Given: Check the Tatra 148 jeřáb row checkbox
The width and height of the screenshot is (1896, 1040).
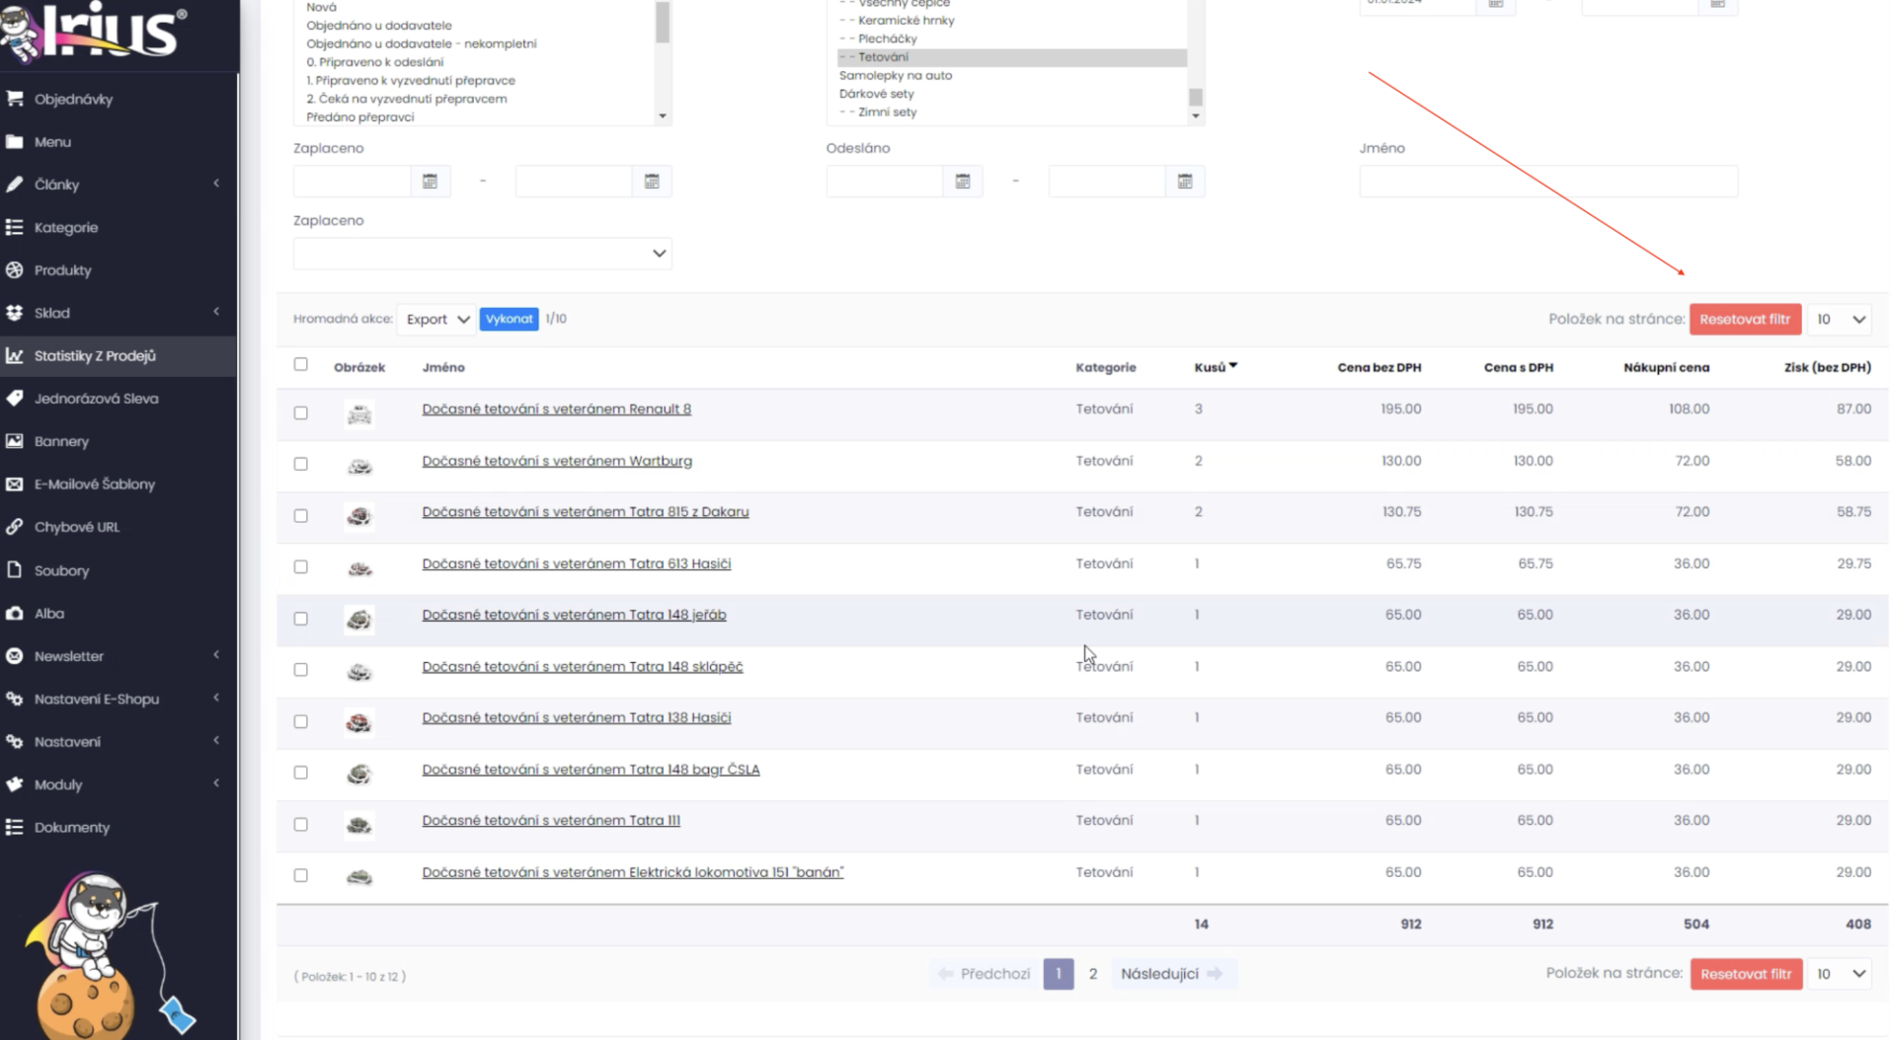Looking at the screenshot, I should click(301, 619).
